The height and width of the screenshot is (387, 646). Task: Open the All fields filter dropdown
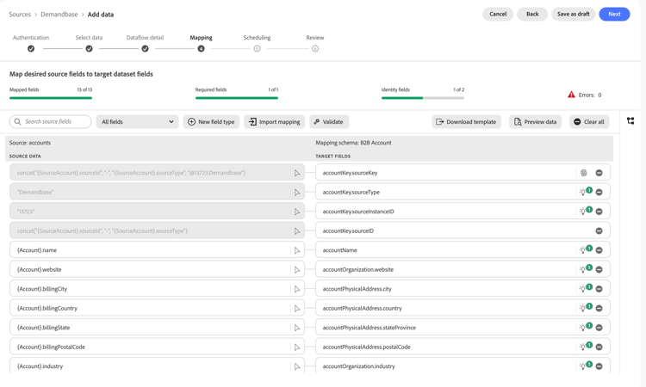[137, 122]
